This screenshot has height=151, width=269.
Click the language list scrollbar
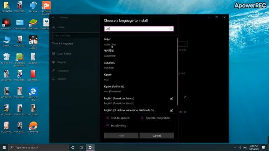coord(177,72)
